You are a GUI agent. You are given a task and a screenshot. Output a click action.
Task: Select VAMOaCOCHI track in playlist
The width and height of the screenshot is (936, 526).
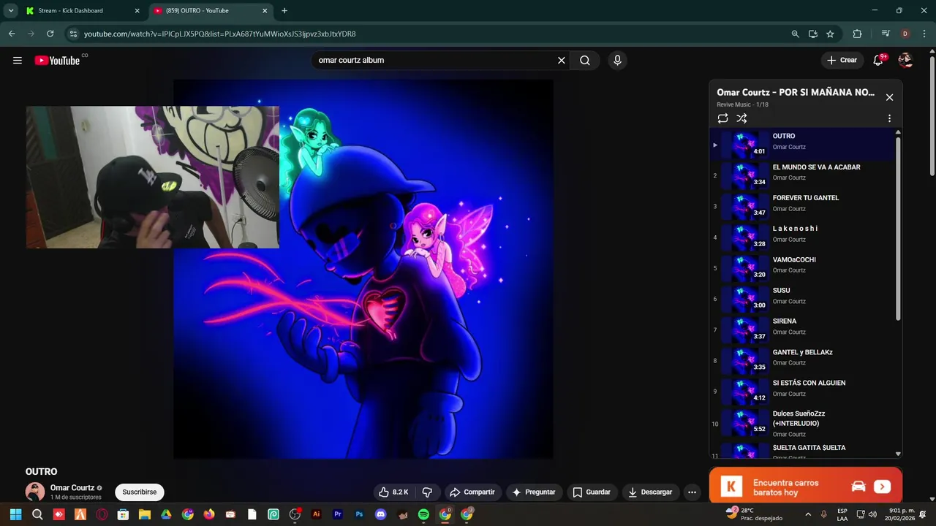(802, 267)
